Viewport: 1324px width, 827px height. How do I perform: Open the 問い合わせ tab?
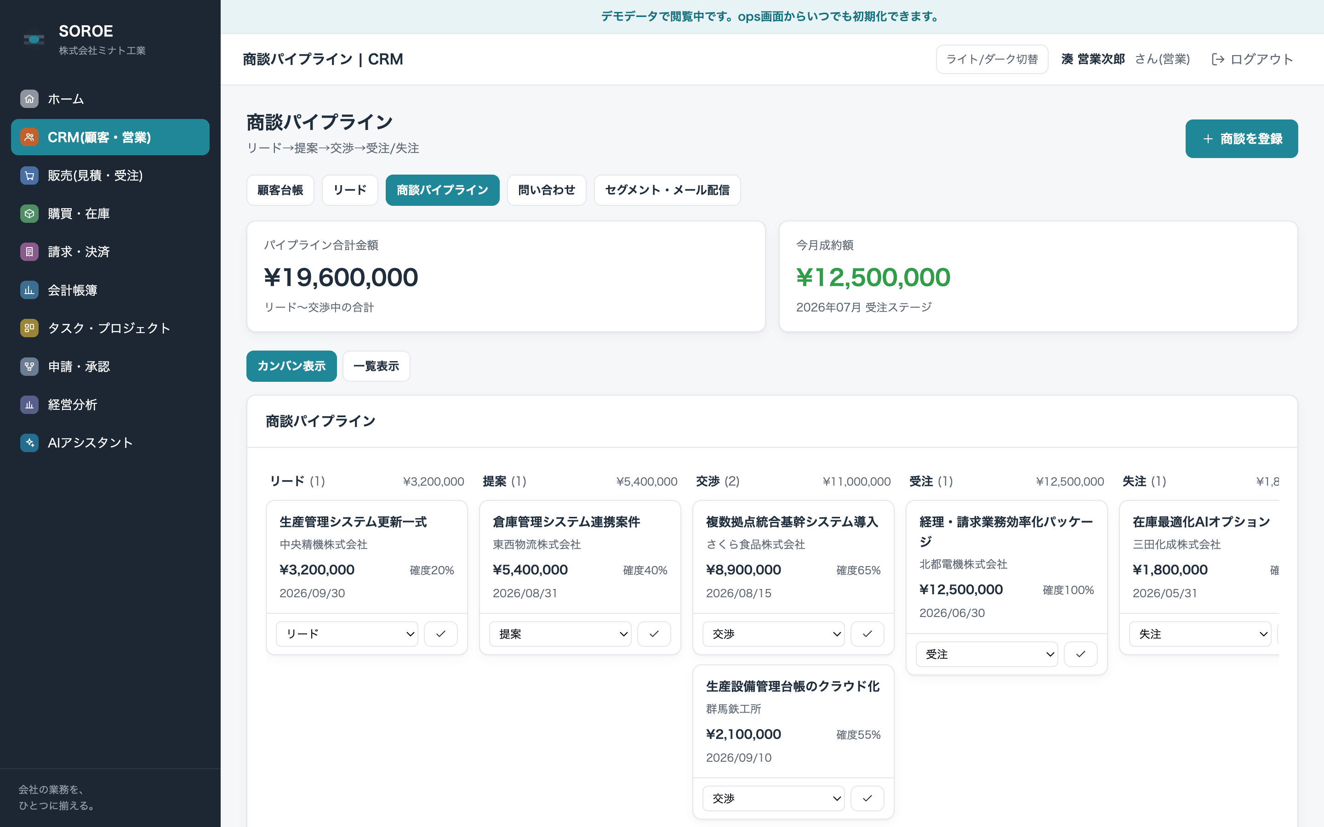click(x=547, y=190)
